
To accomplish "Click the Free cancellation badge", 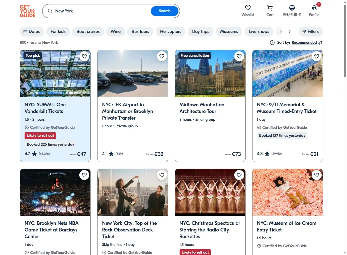I will tap(195, 56).
